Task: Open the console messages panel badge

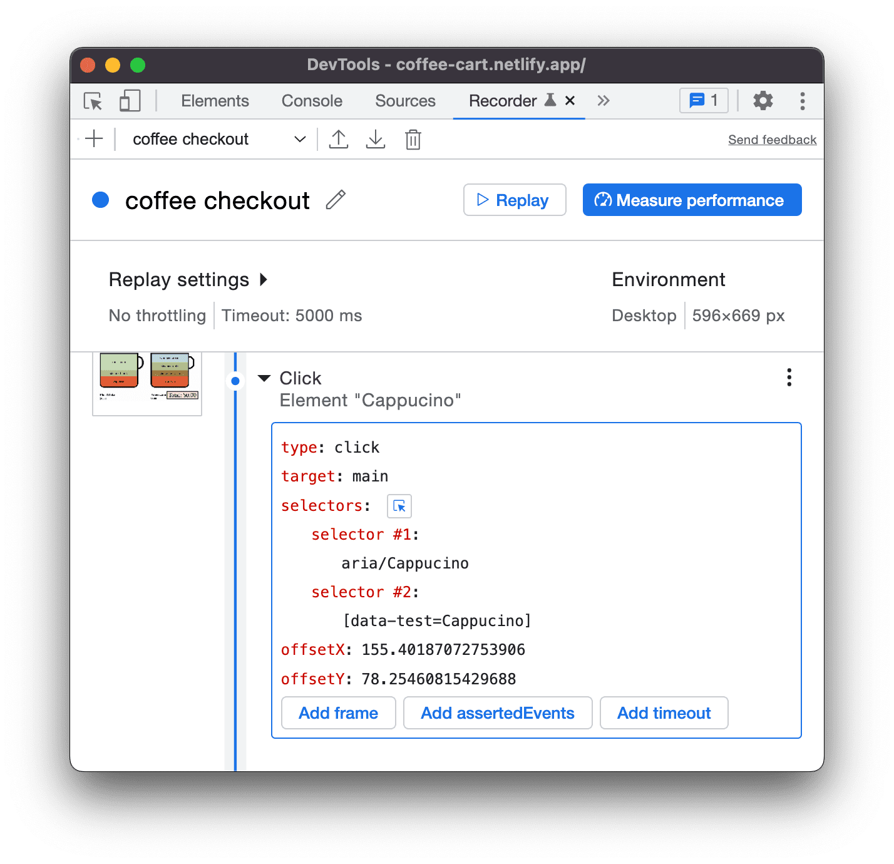Action: coord(702,100)
